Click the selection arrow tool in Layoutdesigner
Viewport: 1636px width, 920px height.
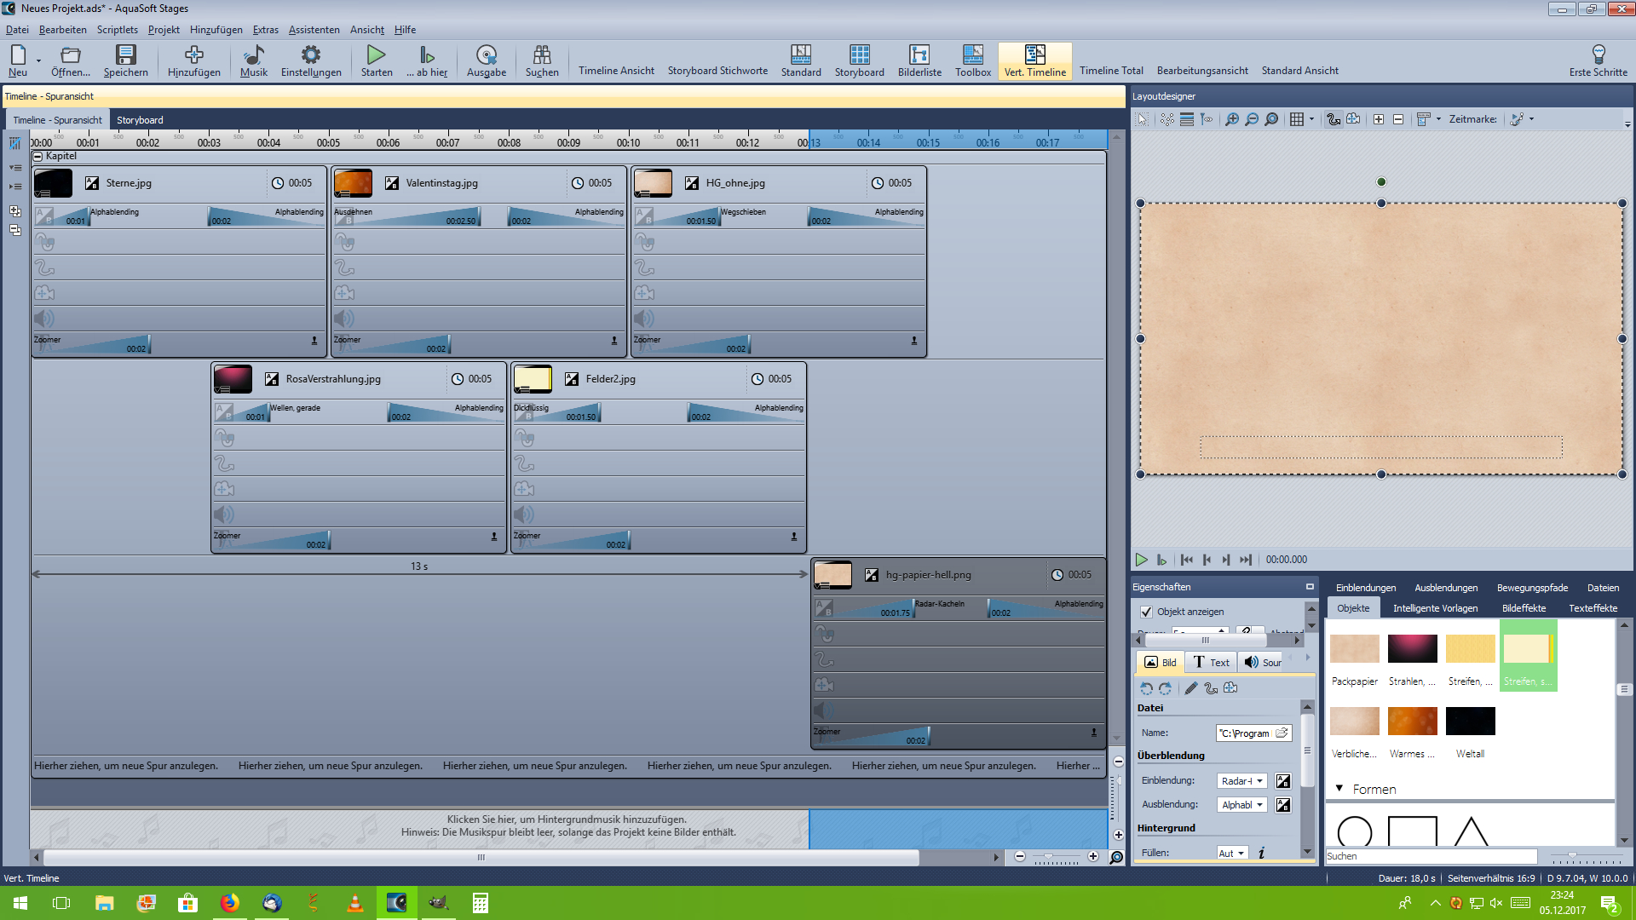point(1142,119)
